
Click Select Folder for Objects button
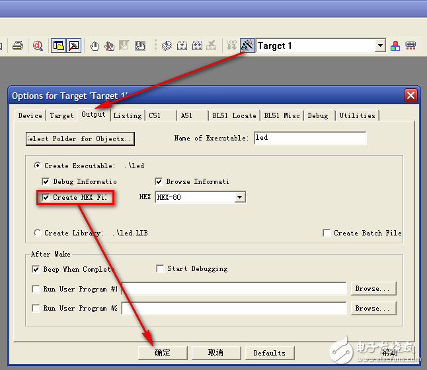[x=80, y=139]
